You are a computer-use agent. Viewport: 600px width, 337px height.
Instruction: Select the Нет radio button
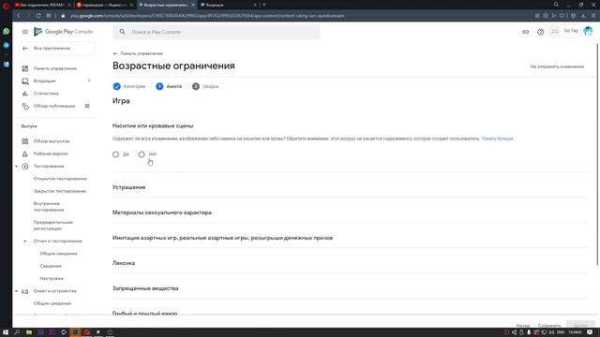coord(142,154)
